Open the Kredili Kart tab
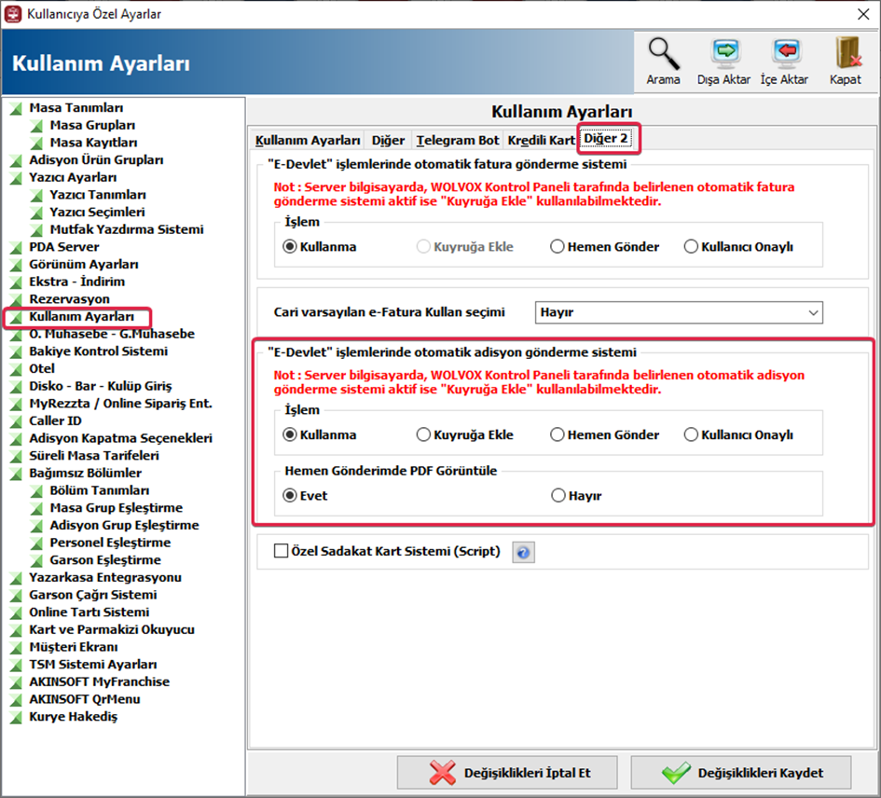Image resolution: width=881 pixels, height=798 pixels. pyautogui.click(x=541, y=140)
